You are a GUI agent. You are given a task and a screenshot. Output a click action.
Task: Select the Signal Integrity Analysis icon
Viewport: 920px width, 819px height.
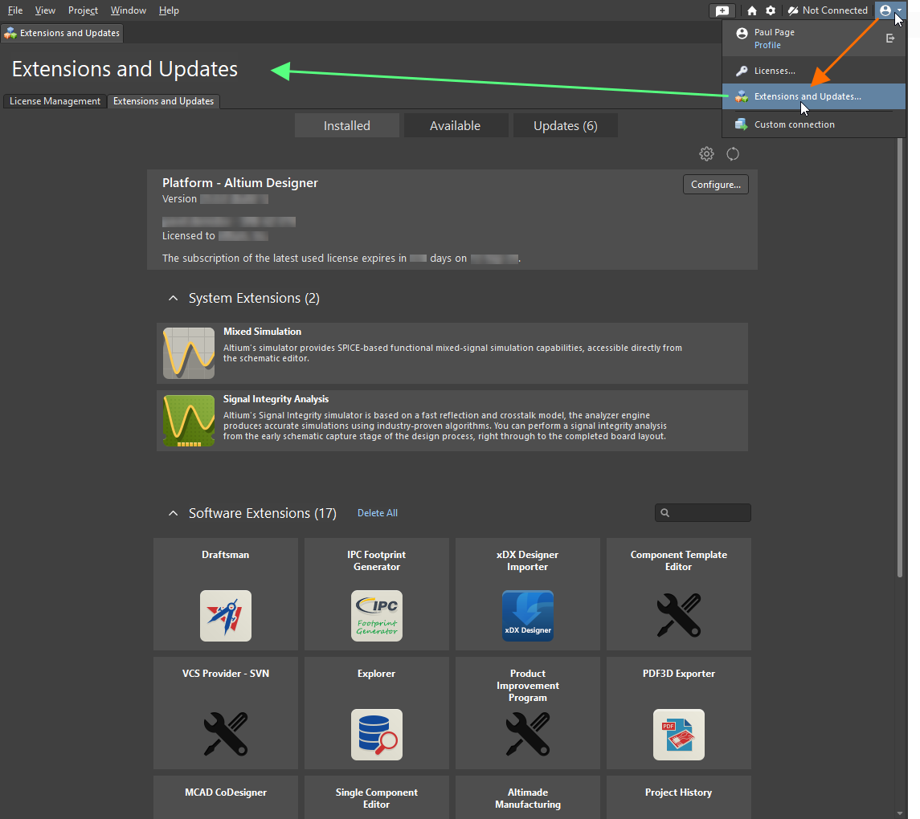[x=188, y=420]
